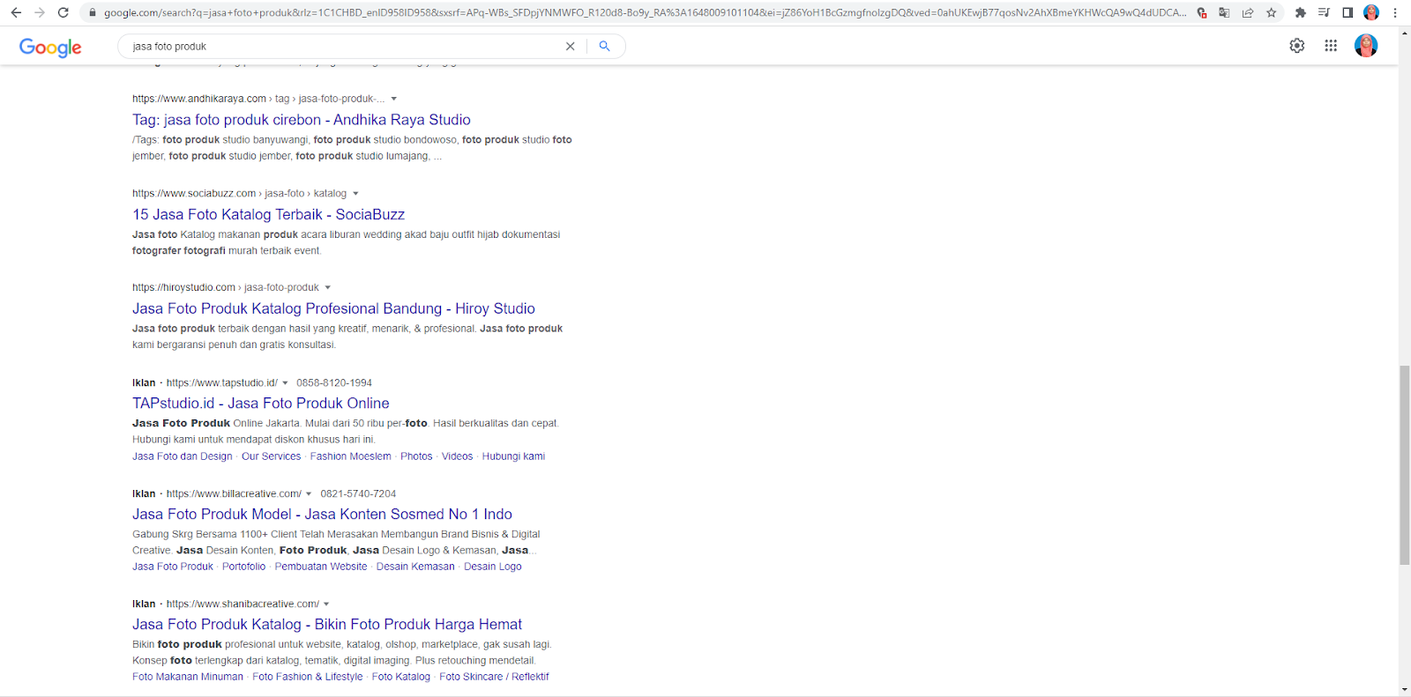The height and width of the screenshot is (697, 1411).
Task: Click the shanibacreative.com ad URL
Action: point(243,604)
